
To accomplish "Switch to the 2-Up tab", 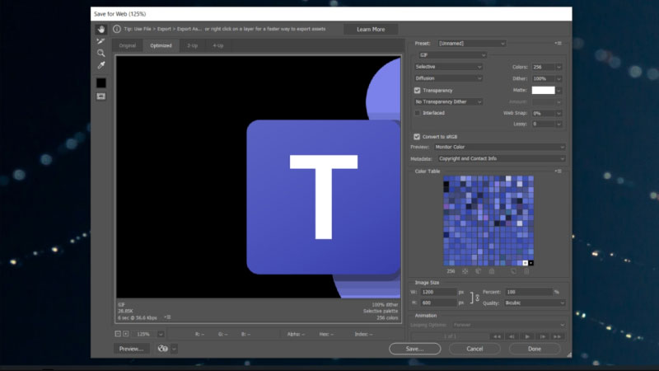I will pyautogui.click(x=192, y=45).
